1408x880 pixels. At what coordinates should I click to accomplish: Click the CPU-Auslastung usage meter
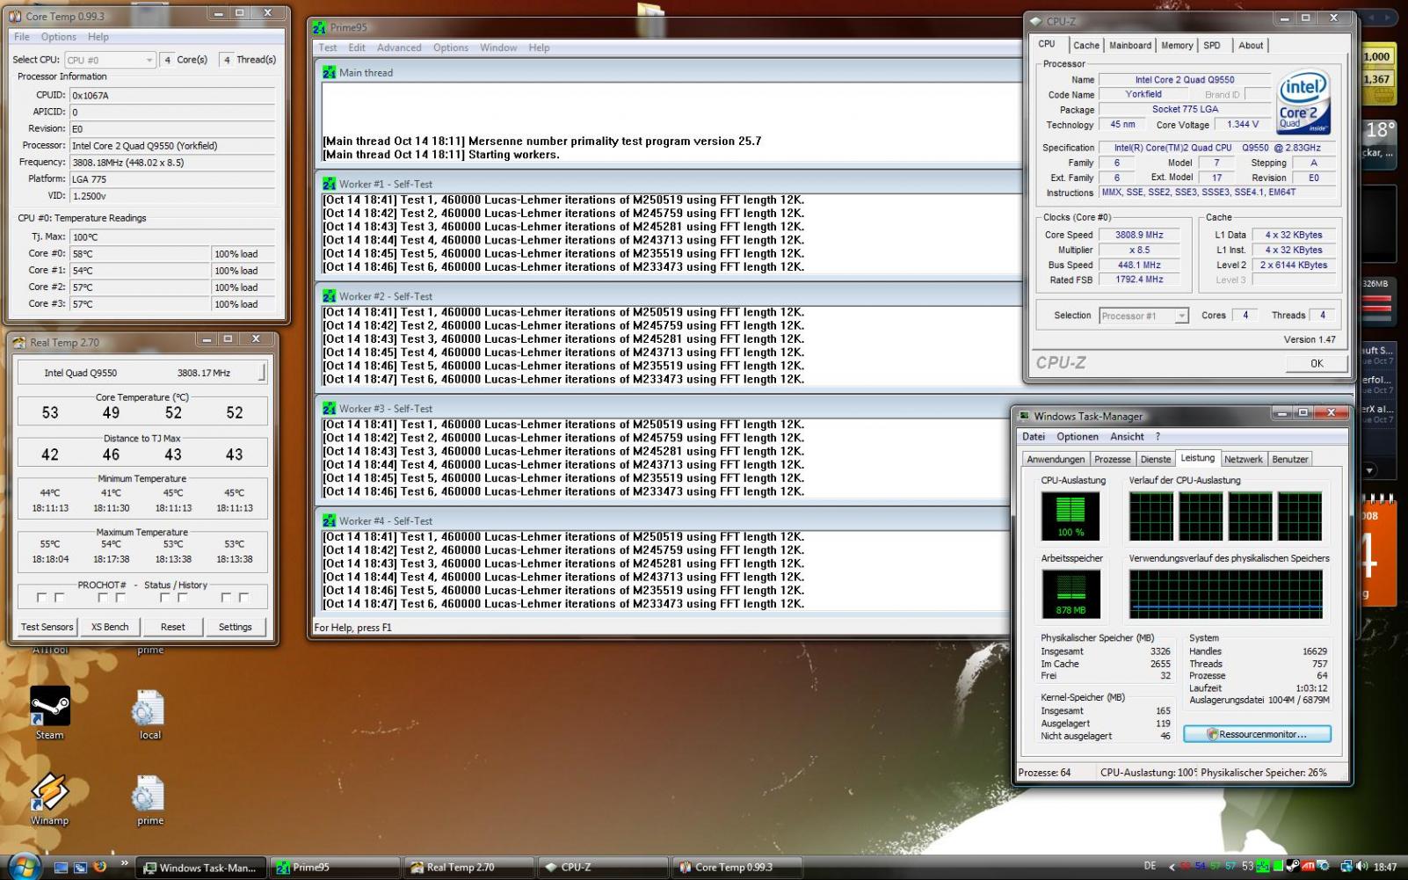pyautogui.click(x=1071, y=516)
